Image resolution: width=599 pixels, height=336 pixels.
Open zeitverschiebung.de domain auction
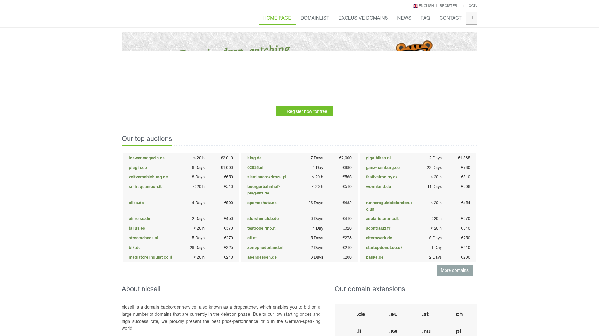click(x=148, y=177)
